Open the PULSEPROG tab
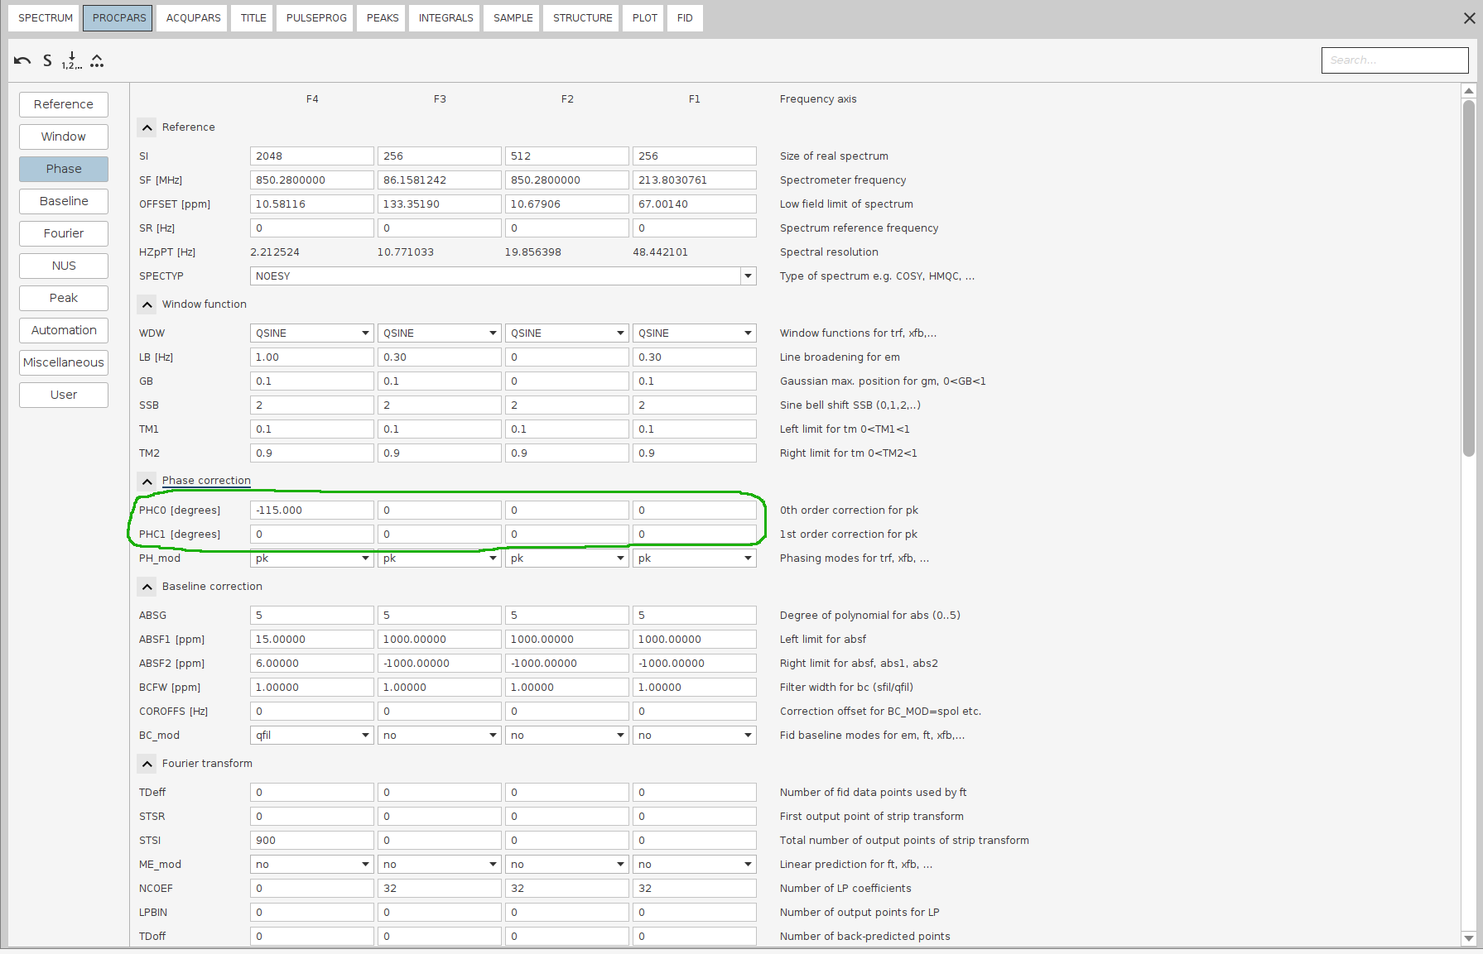Screen dimensions: 1483x954 pyautogui.click(x=316, y=18)
